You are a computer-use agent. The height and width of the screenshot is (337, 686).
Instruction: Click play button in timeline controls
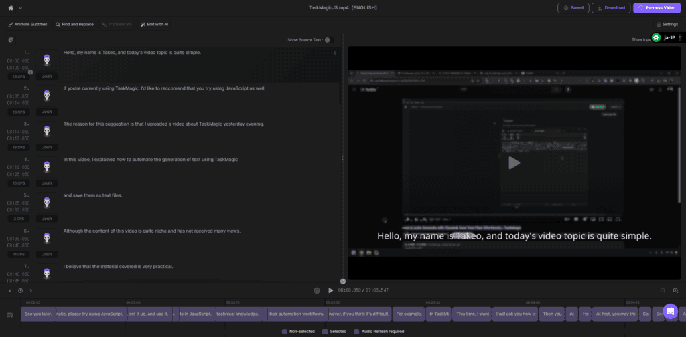tap(331, 290)
